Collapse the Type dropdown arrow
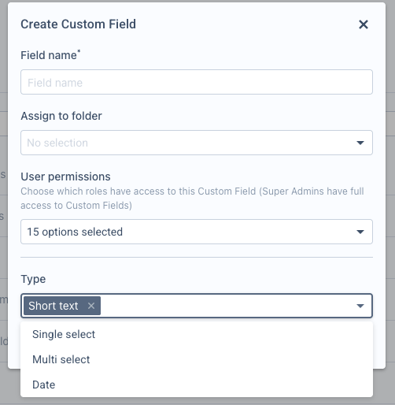 pos(360,306)
